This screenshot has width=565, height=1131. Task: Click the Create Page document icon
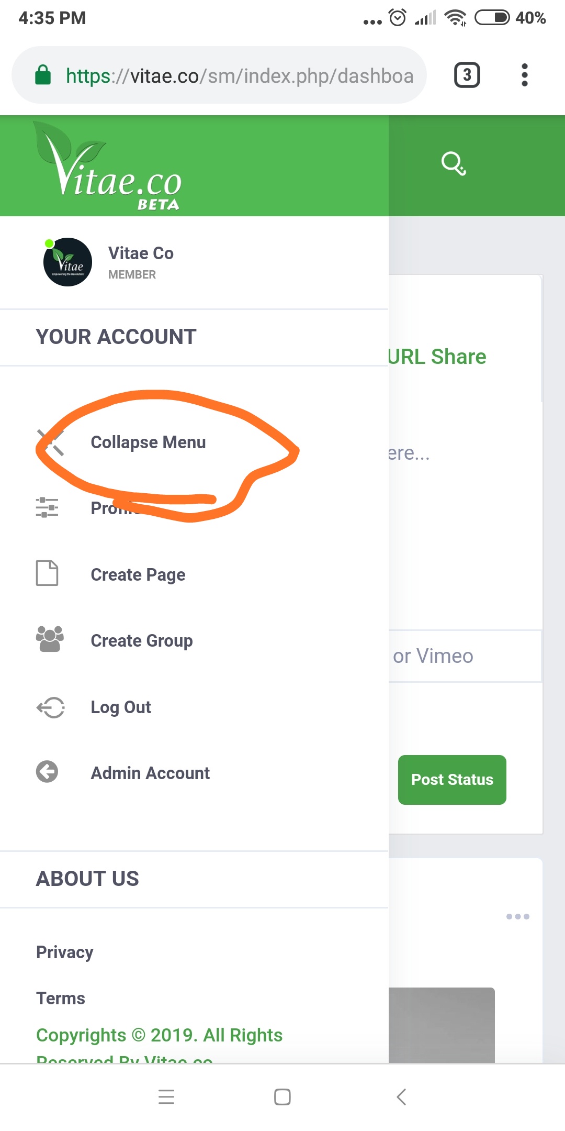point(47,573)
